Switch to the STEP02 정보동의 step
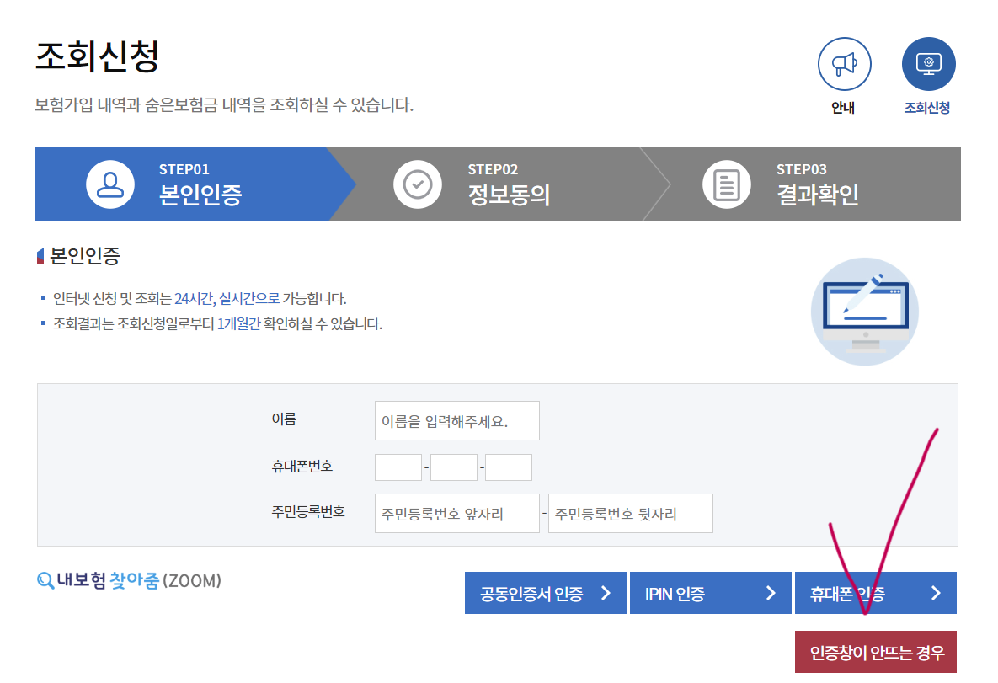 coord(493,184)
